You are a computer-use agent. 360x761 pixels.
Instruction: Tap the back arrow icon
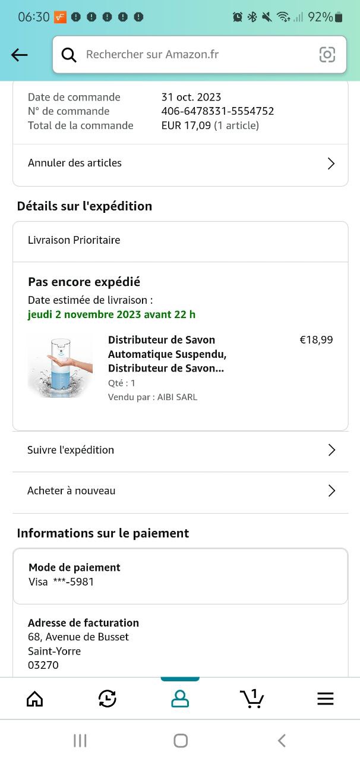point(20,55)
